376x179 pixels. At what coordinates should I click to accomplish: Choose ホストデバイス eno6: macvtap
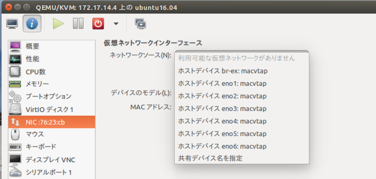[x=242, y=146]
